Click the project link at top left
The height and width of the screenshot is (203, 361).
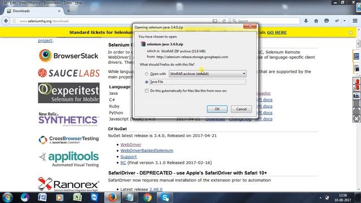[45, 41]
